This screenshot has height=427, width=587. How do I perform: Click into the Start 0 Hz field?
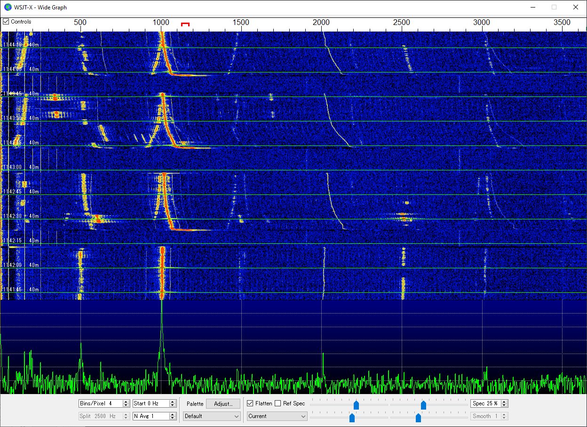(151, 403)
